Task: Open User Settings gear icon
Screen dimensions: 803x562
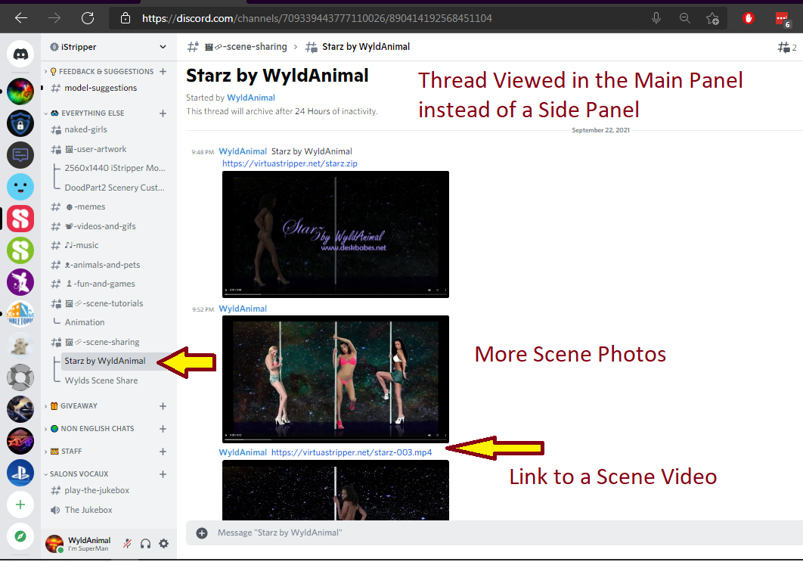Action: click(163, 543)
